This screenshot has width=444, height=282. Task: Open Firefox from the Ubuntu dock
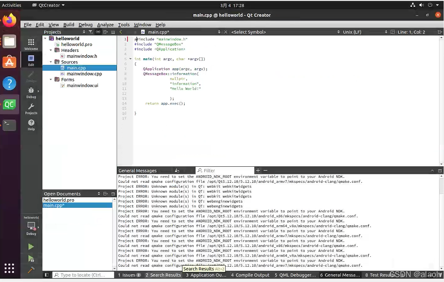(x=9, y=20)
